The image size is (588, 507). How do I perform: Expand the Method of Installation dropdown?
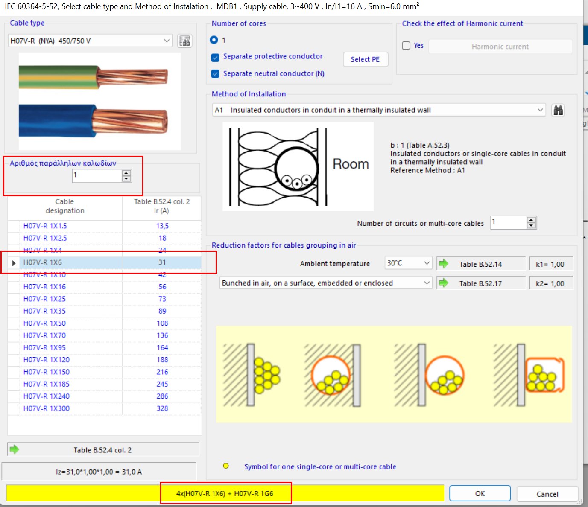pos(540,110)
